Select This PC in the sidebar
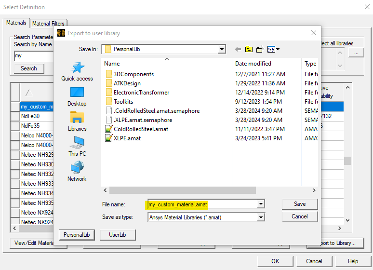This screenshot has height=270, width=373. (77, 147)
